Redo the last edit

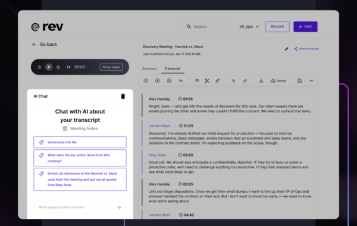(x=245, y=81)
